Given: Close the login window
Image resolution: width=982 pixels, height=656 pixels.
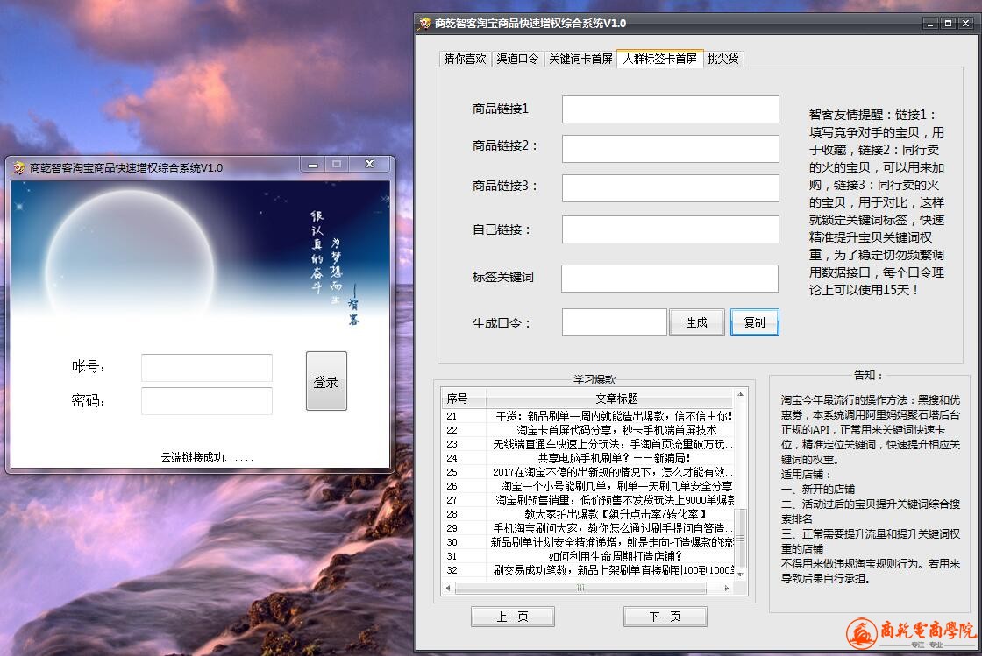Looking at the screenshot, I should tap(369, 164).
